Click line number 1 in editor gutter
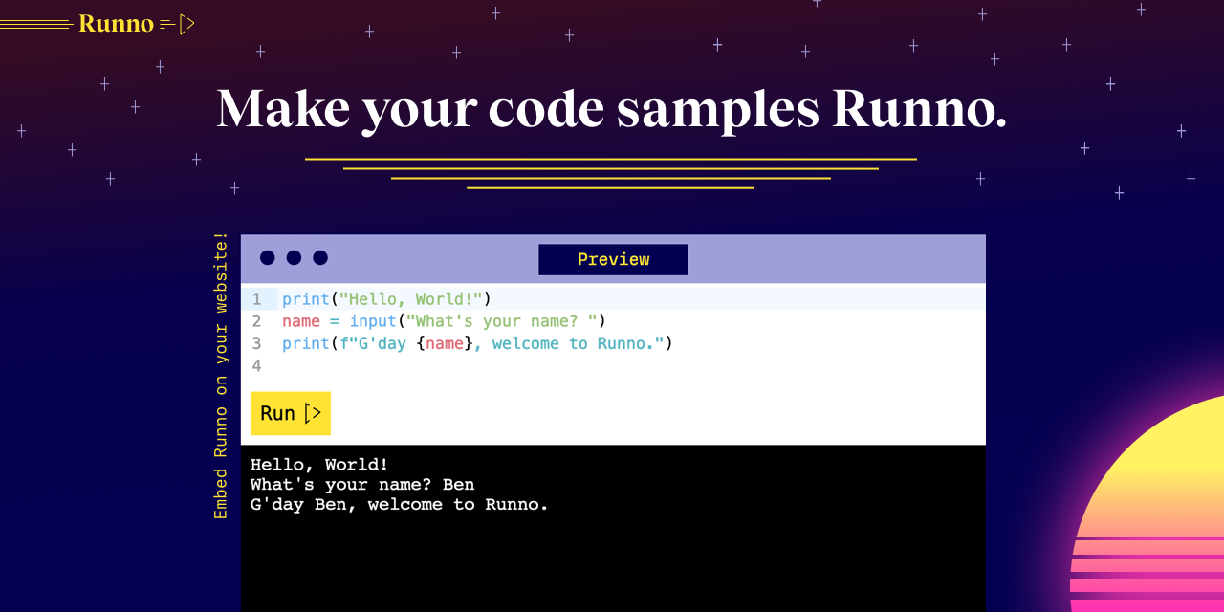The width and height of the screenshot is (1224, 612). pyautogui.click(x=256, y=299)
